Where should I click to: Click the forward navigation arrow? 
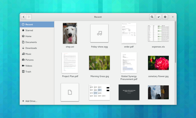pos(29,17)
